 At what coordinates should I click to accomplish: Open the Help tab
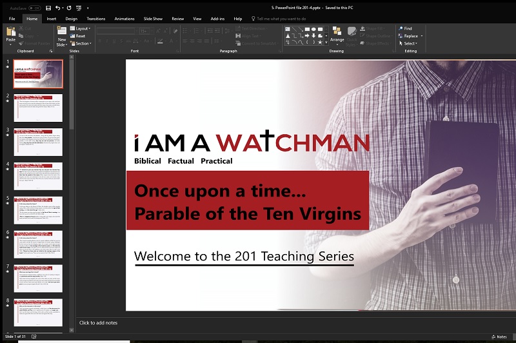click(x=238, y=19)
